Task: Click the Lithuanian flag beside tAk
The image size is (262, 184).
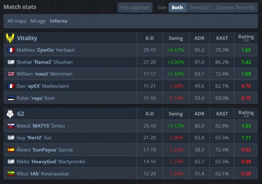Action: [x=11, y=174]
